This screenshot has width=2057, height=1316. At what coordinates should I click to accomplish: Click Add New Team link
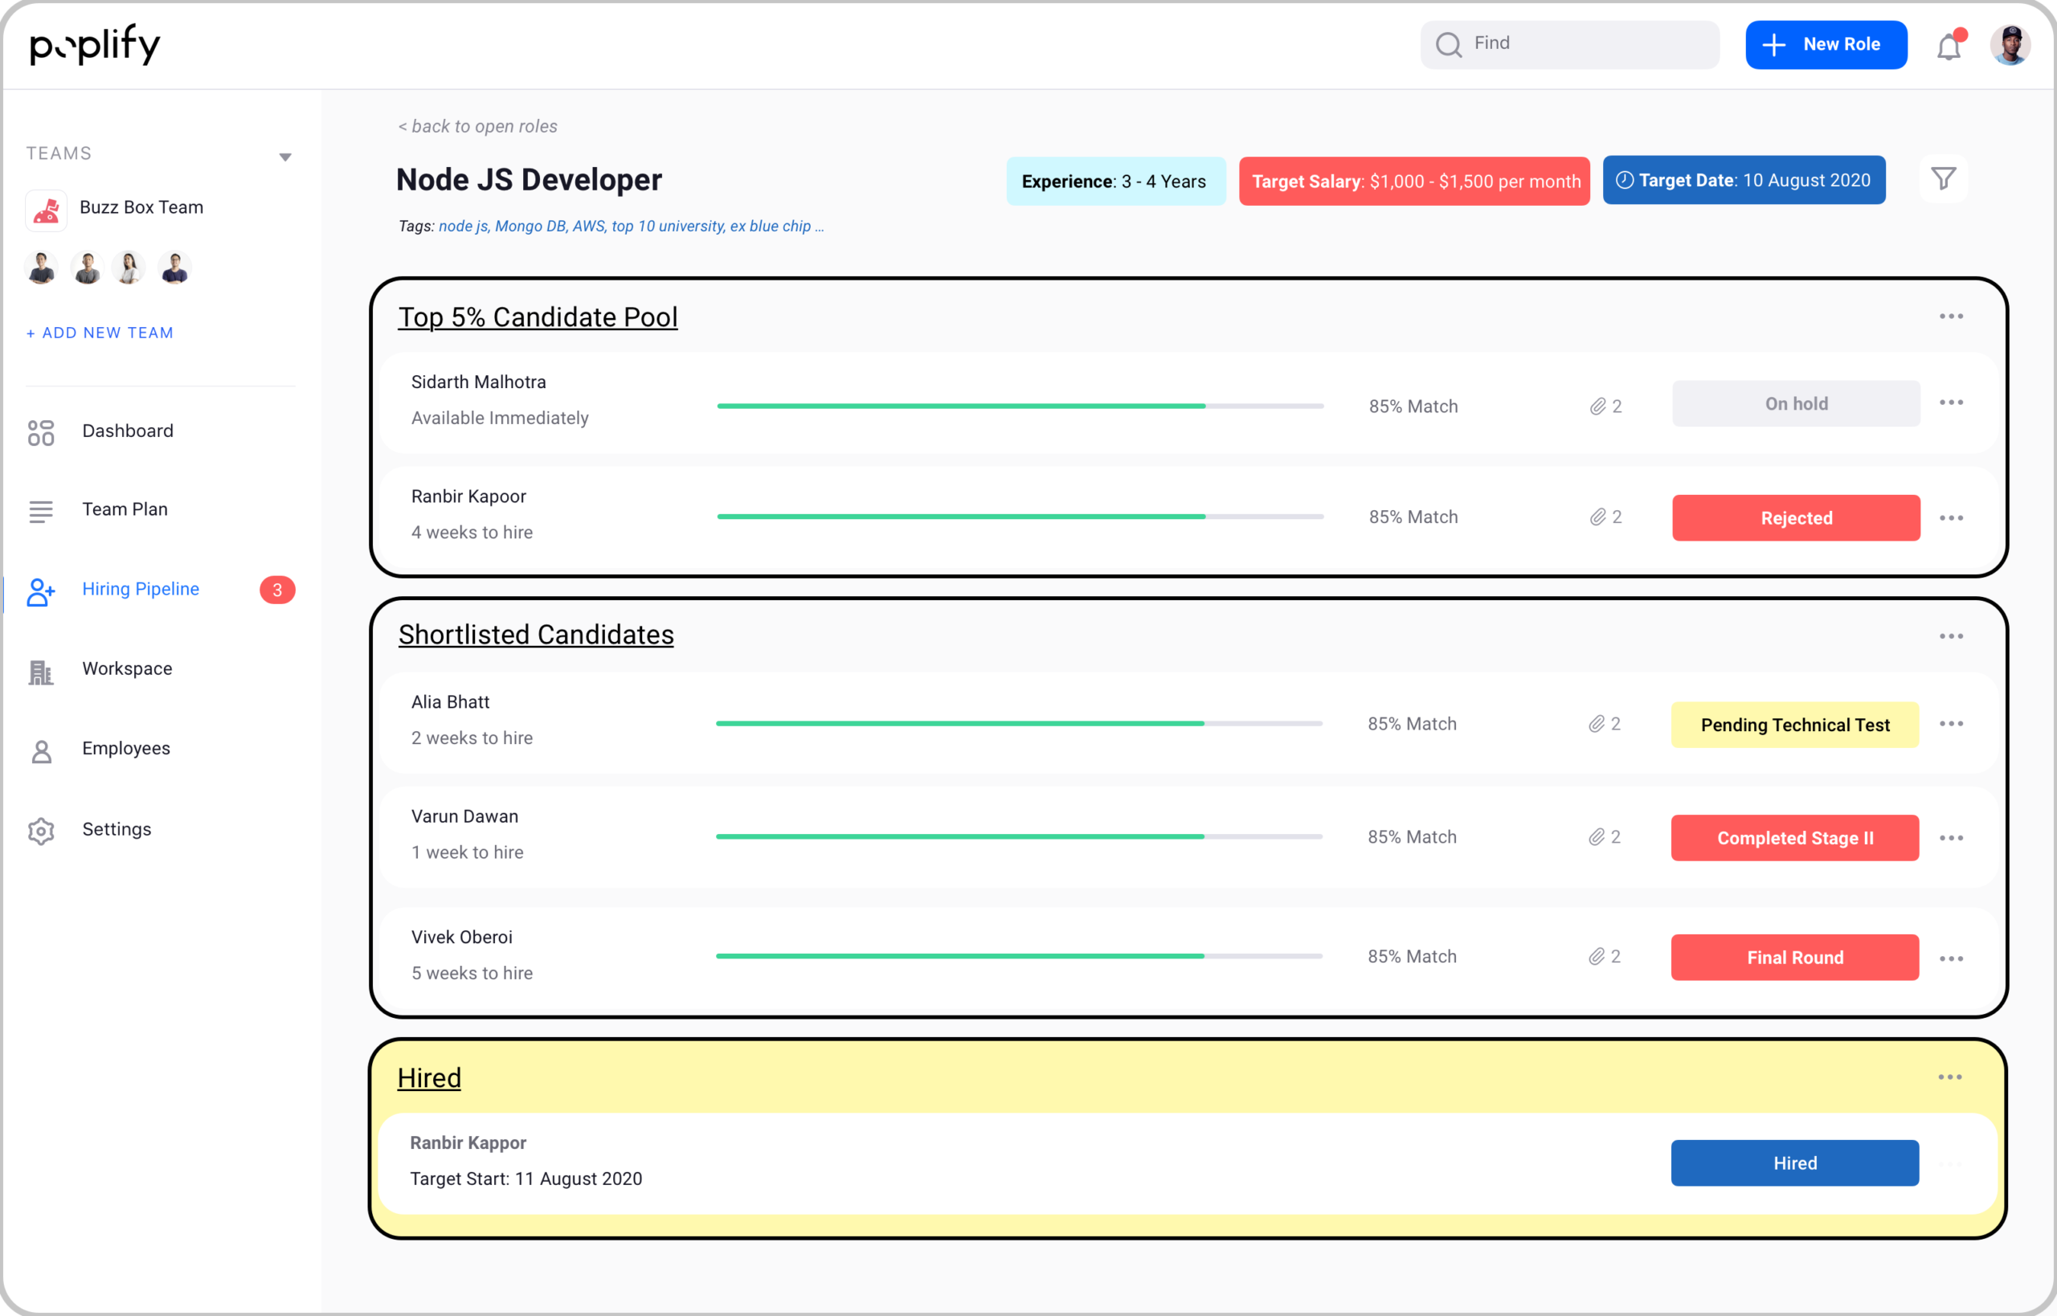click(100, 333)
